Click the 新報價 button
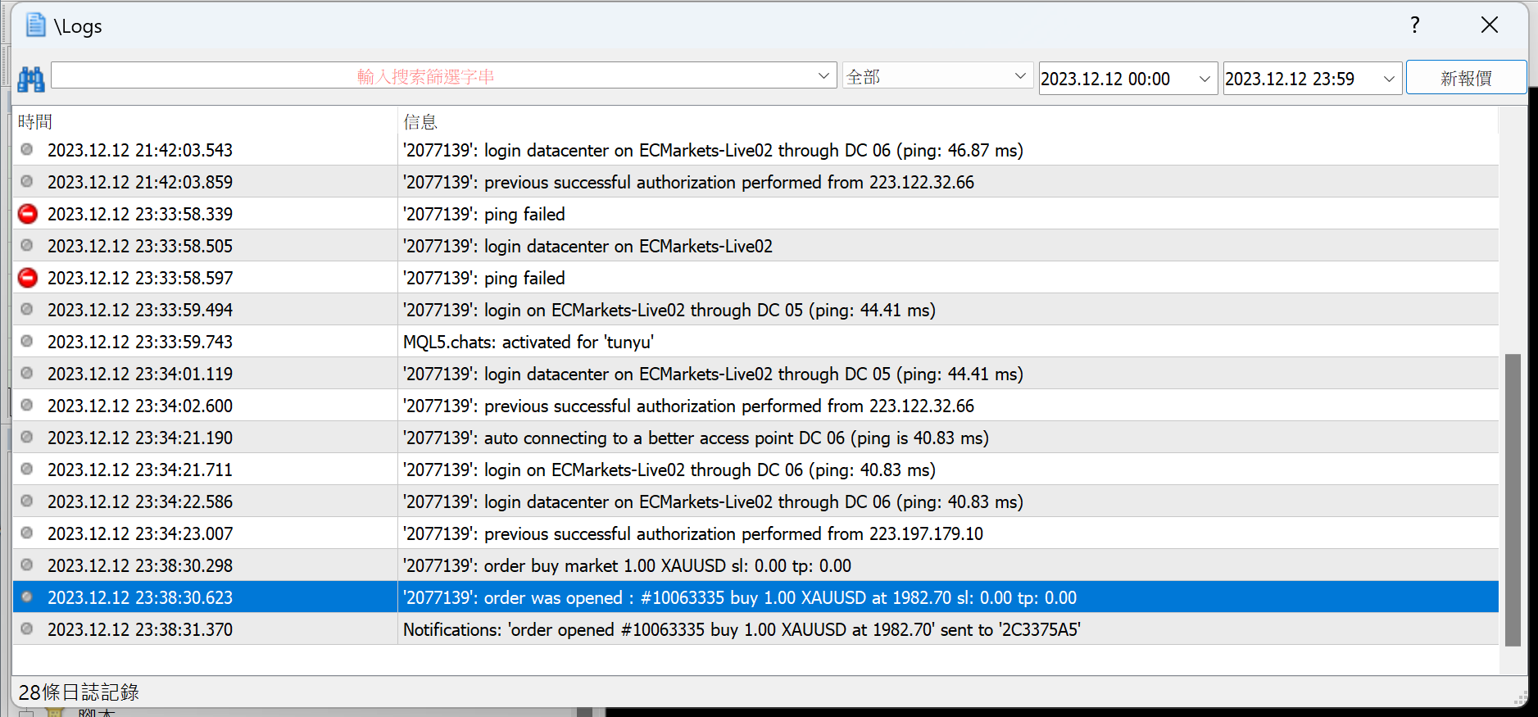Image resolution: width=1538 pixels, height=717 pixels. click(1466, 78)
